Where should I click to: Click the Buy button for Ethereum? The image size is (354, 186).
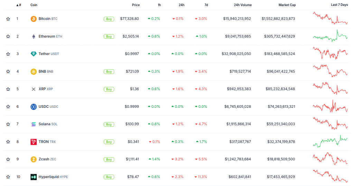(109, 37)
